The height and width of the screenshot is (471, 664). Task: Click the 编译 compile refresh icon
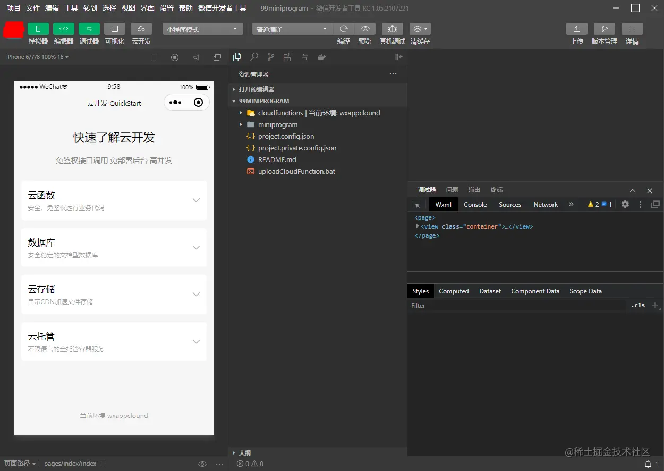tap(344, 29)
